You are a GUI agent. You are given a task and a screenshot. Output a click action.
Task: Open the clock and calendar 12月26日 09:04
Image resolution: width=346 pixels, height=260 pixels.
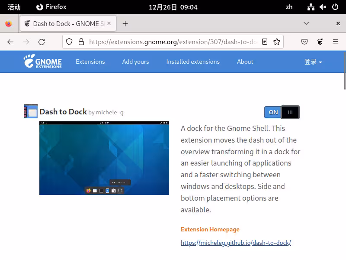173,7
